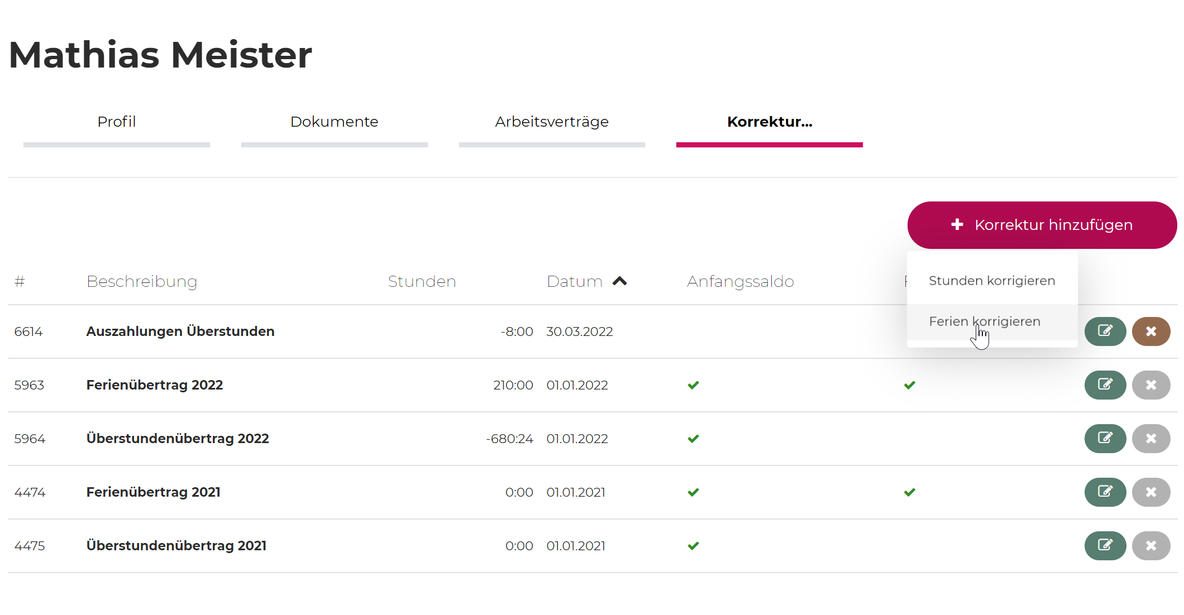Image resolution: width=1184 pixels, height=615 pixels.
Task: Delete the Ferienübertrag 2022 row
Action: [x=1150, y=385]
